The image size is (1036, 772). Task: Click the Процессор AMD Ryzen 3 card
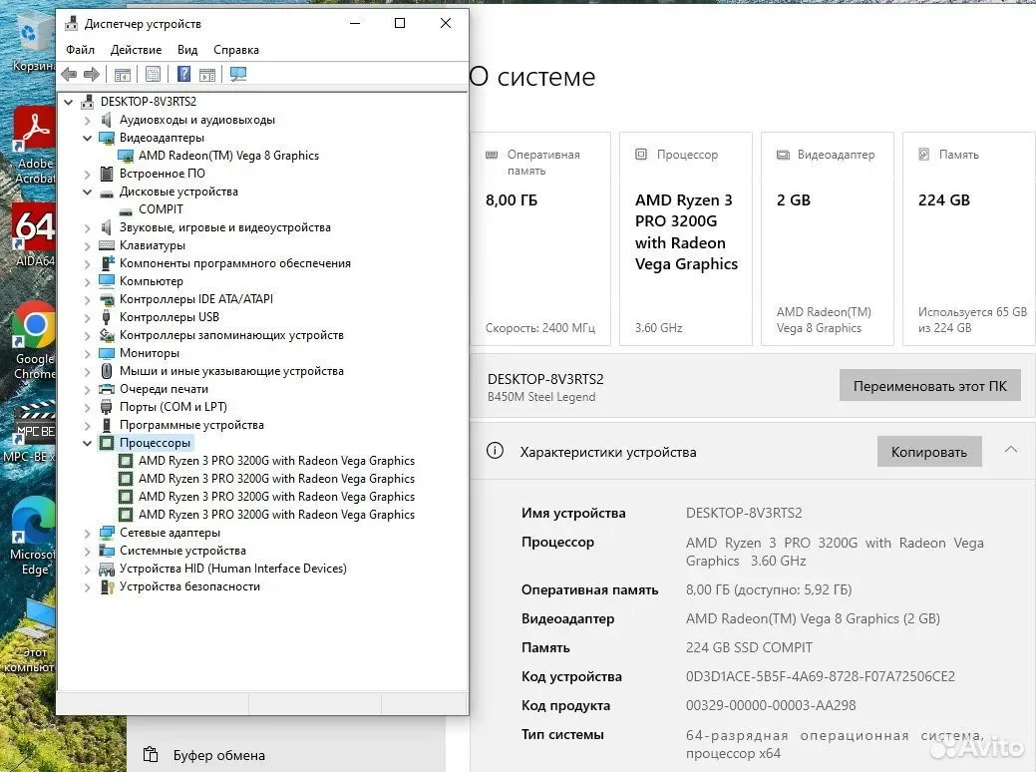point(686,238)
